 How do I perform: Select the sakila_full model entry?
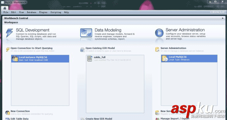click(115, 59)
